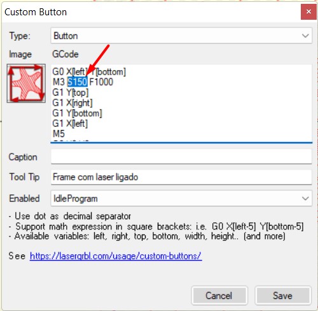318x311 pixels.
Task: Click the Tool Tip field
Action: pos(181,177)
